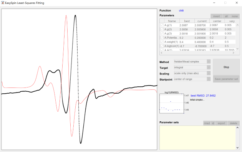
Task: Click the best RMSD: 27.8492 text
Action: tap(203, 96)
